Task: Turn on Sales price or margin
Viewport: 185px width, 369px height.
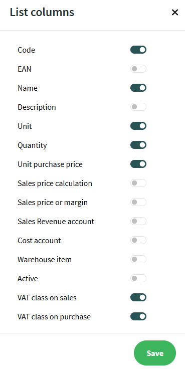Action: (138, 202)
